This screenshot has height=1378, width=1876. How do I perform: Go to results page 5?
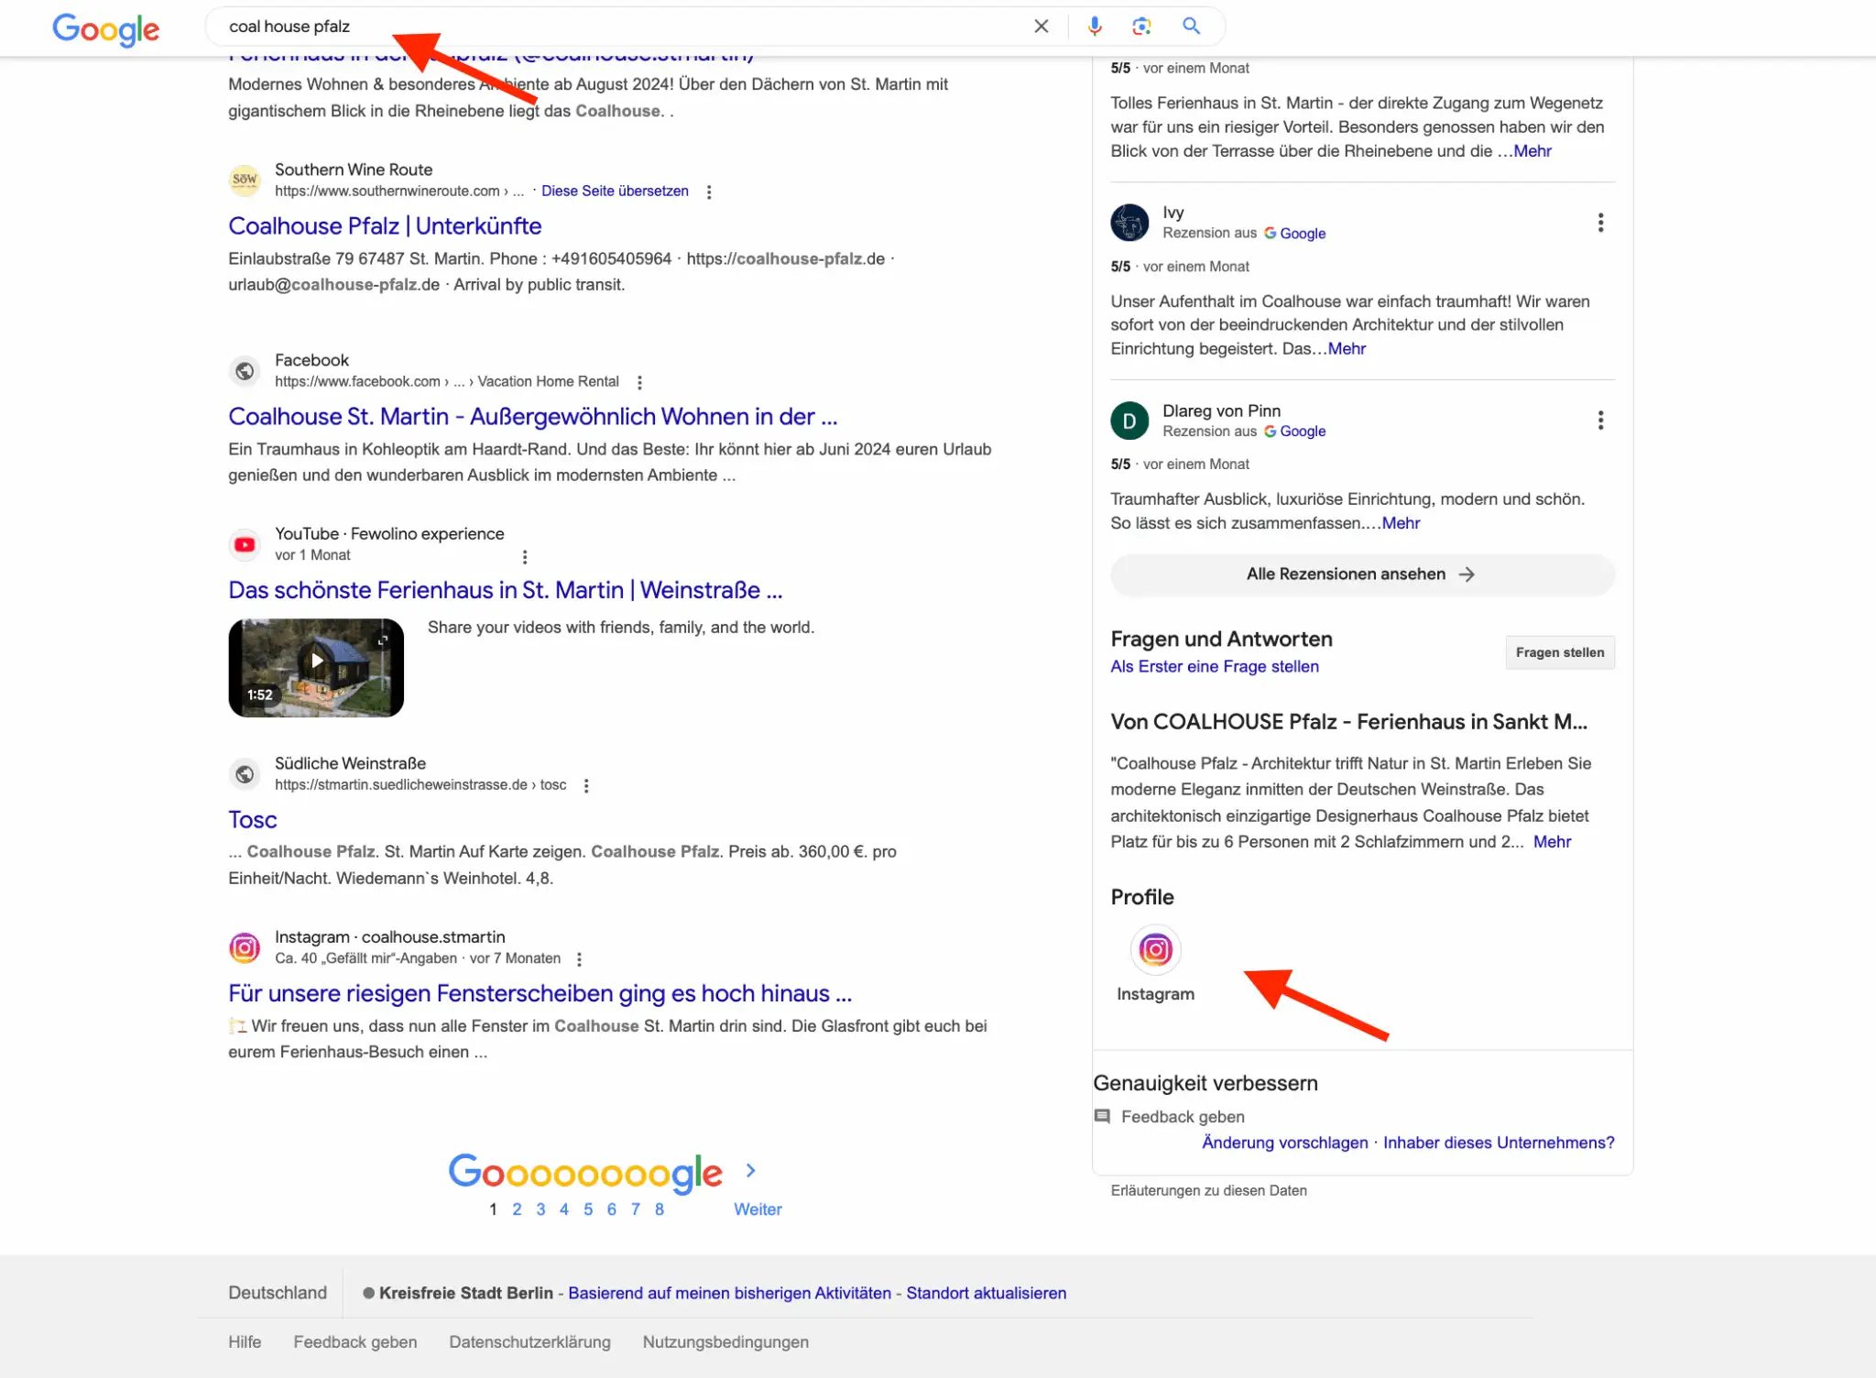pos(588,1209)
